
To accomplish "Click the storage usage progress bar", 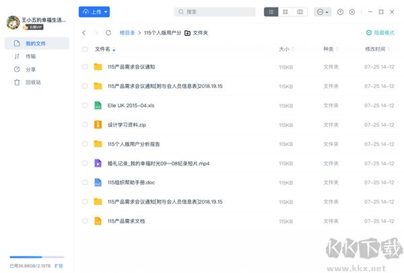I will (x=37, y=257).
